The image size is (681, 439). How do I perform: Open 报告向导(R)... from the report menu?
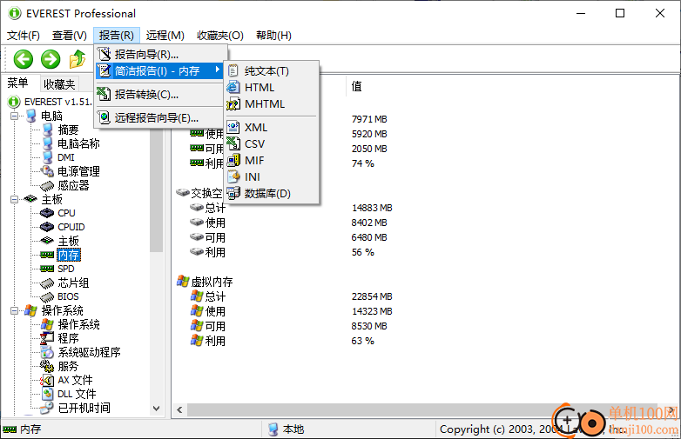coord(160,54)
